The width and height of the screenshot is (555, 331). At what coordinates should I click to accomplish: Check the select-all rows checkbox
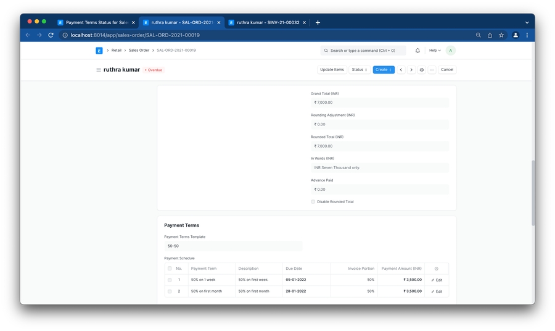[170, 269]
